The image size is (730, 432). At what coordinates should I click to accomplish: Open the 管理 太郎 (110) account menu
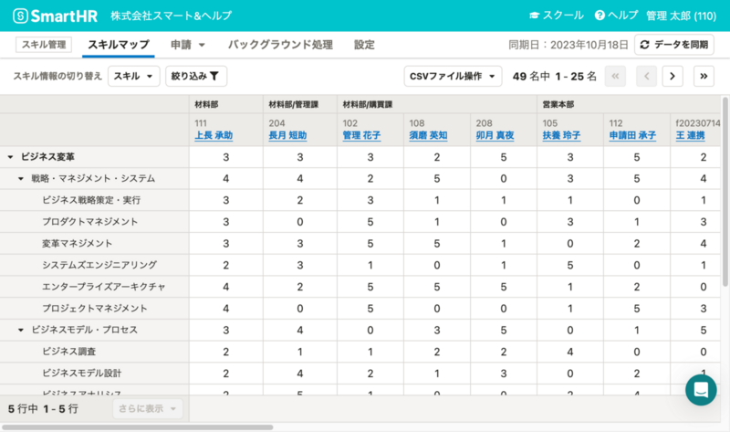click(681, 16)
